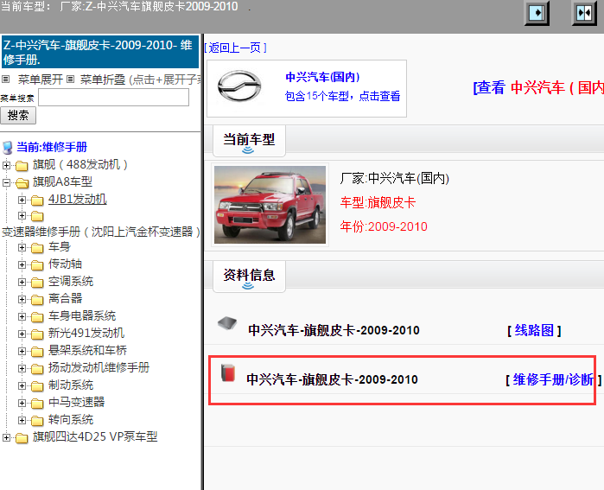Expand the 传动轴 node

click(x=22, y=265)
